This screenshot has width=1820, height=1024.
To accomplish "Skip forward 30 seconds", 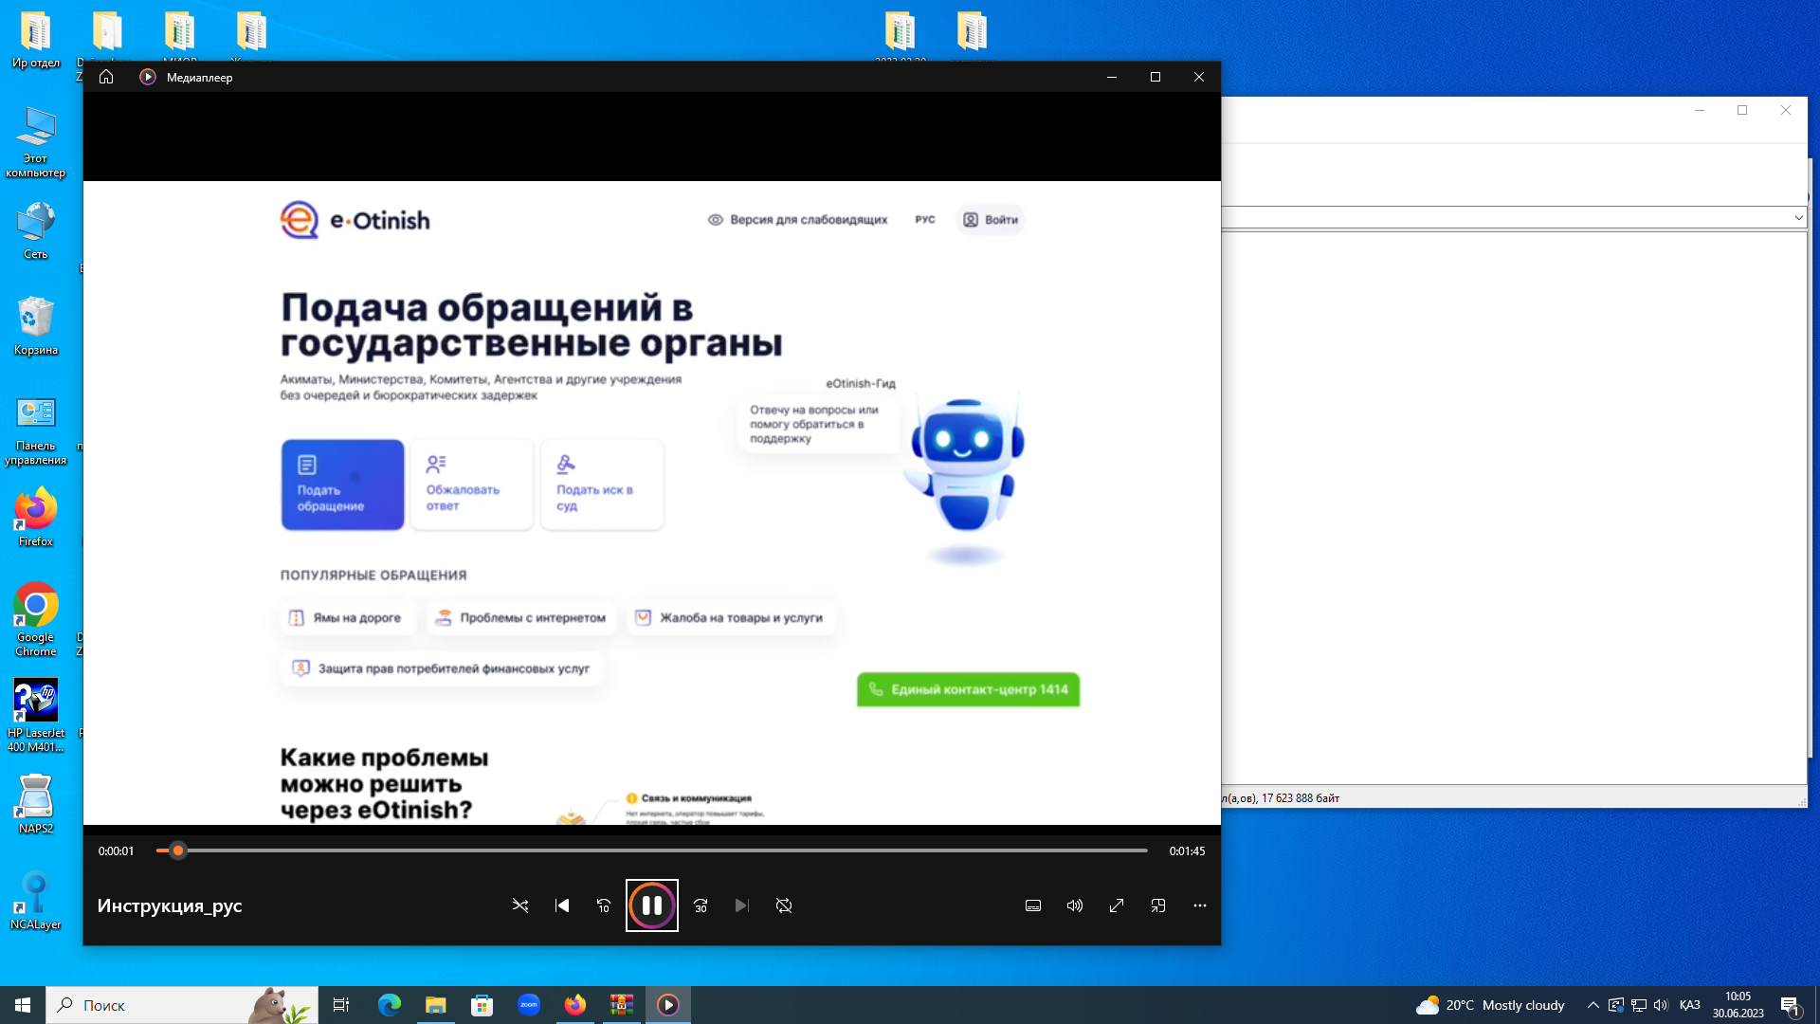I will pos(701,905).
